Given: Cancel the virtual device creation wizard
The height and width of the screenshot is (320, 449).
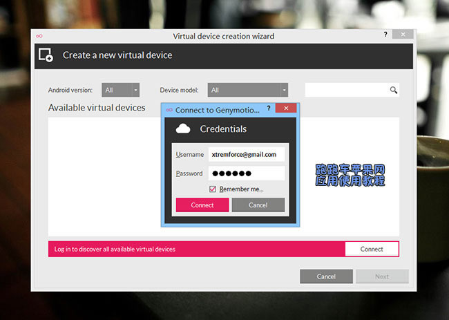Looking at the screenshot, I should coord(326,276).
